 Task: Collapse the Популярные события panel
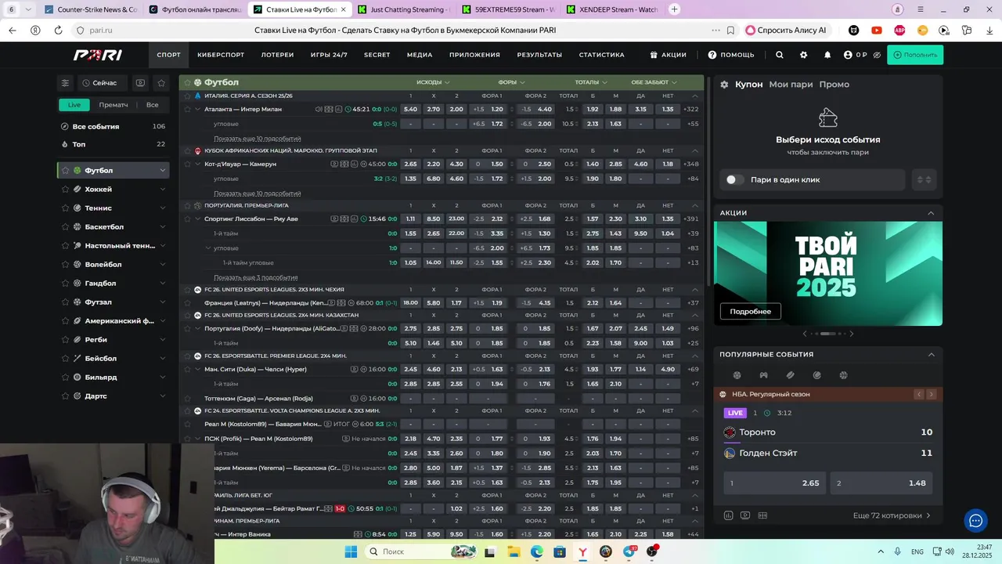(931, 355)
